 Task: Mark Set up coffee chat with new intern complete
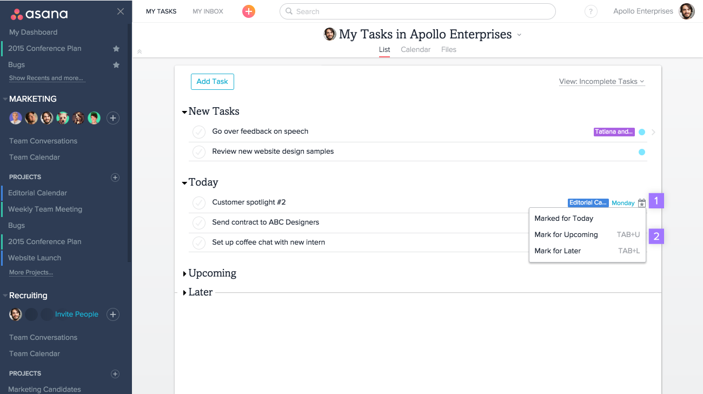click(199, 242)
